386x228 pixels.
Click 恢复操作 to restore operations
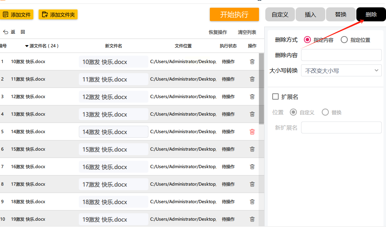tap(218, 32)
